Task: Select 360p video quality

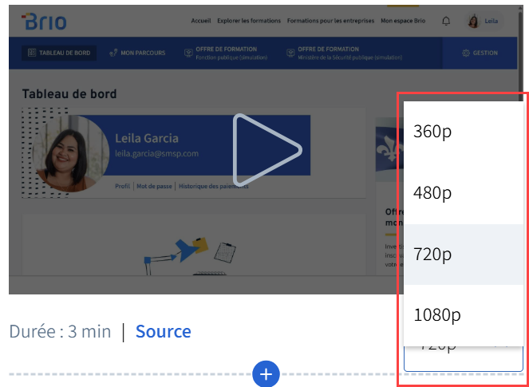Action: point(463,132)
